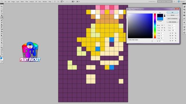186x104 pixels.
Task: Swap foreground and background colors
Action: pyautogui.click(x=3, y=56)
